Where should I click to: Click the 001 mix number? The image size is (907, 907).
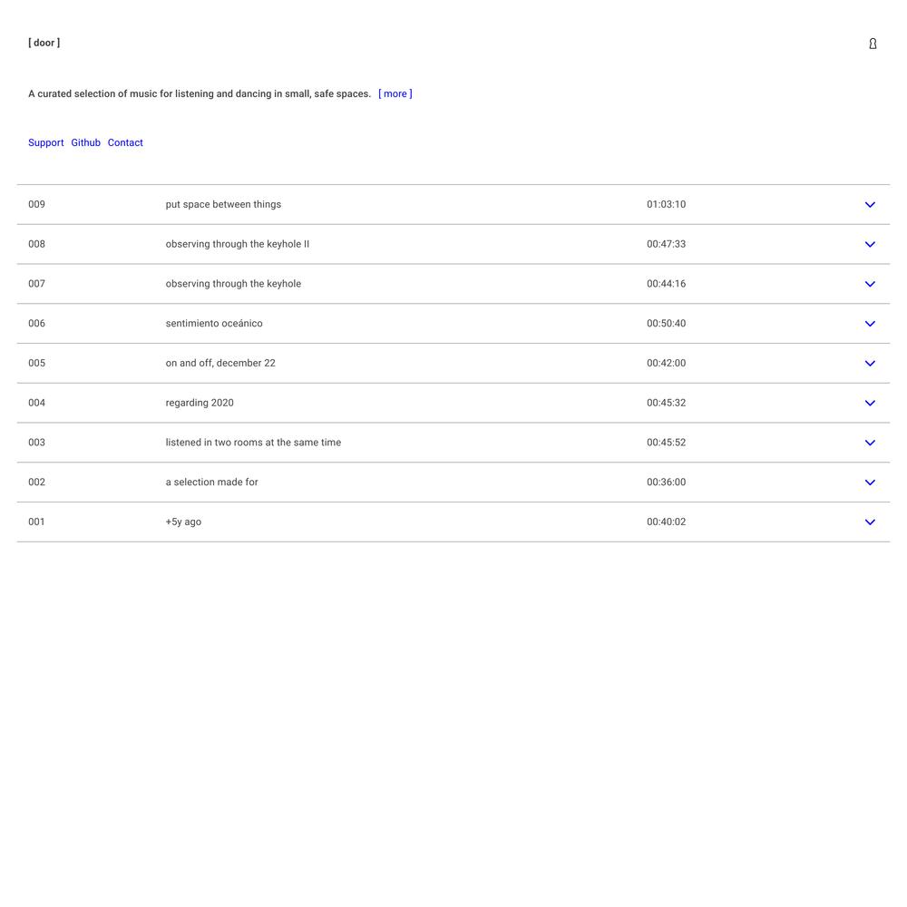coord(36,522)
